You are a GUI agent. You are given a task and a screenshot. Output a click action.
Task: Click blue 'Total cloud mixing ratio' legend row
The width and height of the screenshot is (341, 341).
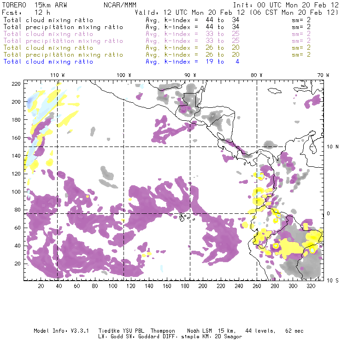click(x=48, y=62)
